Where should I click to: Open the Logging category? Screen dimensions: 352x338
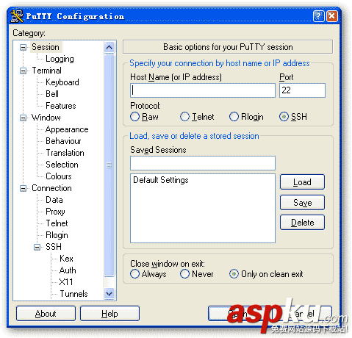60,59
